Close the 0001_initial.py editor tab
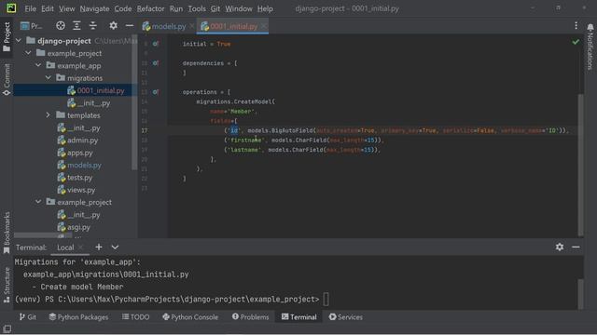 263,26
